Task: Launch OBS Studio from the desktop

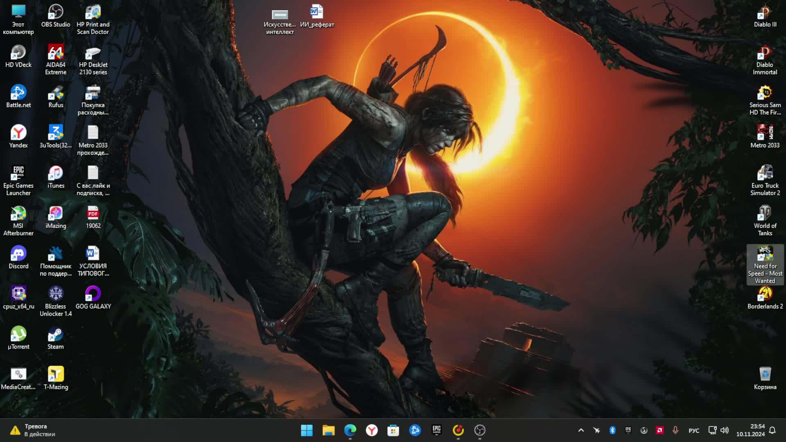Action: 56,16
